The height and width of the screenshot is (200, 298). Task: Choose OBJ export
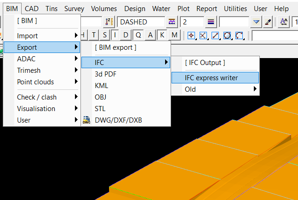pos(126,97)
